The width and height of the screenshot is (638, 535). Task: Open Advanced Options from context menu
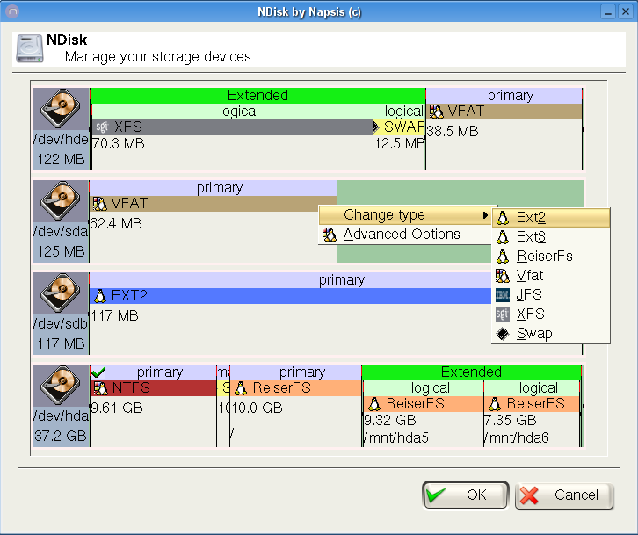coord(402,235)
